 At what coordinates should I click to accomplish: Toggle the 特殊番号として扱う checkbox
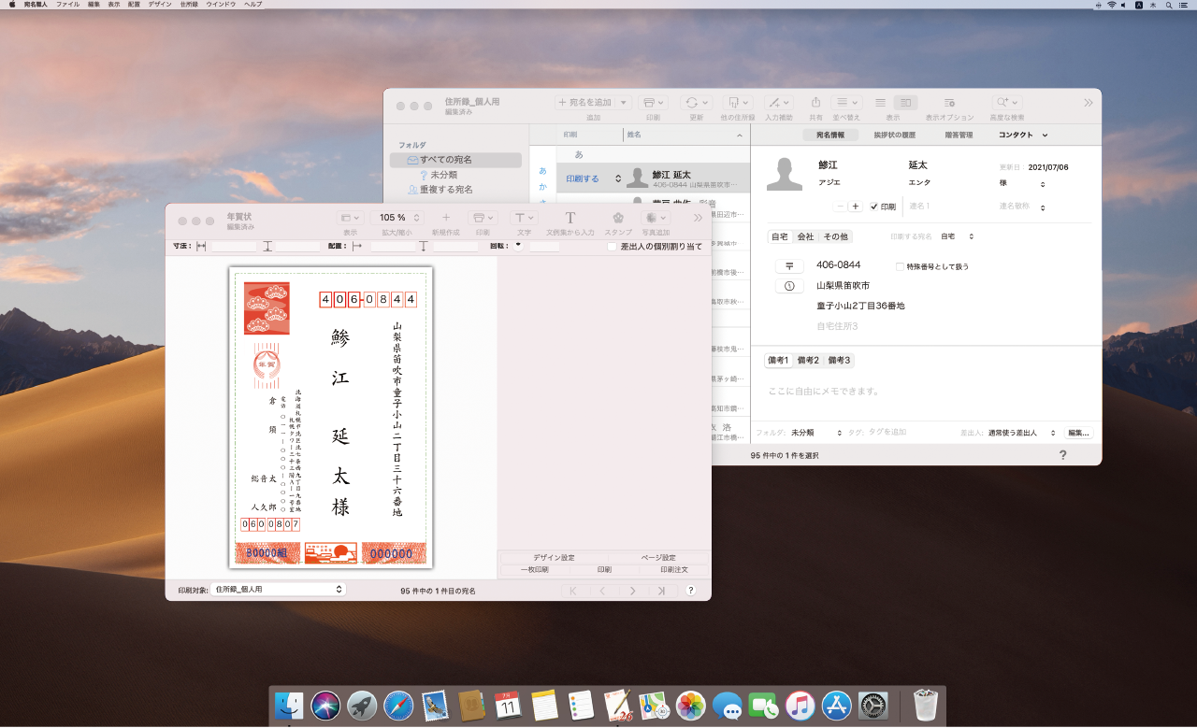(901, 266)
